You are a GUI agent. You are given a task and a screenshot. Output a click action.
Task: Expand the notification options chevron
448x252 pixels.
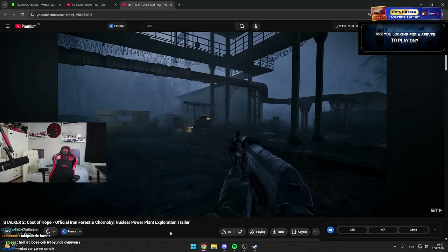click(x=54, y=232)
